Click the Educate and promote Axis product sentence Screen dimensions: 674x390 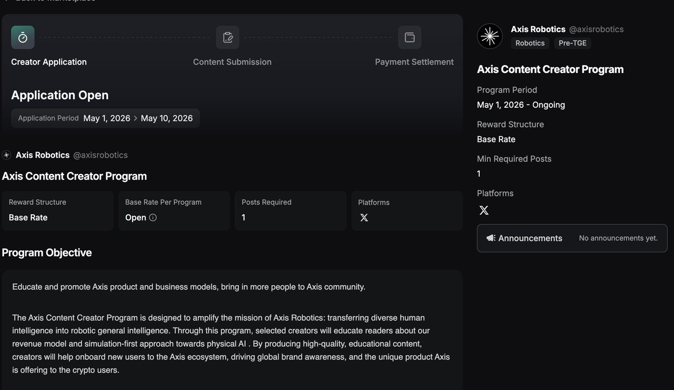[x=189, y=287]
